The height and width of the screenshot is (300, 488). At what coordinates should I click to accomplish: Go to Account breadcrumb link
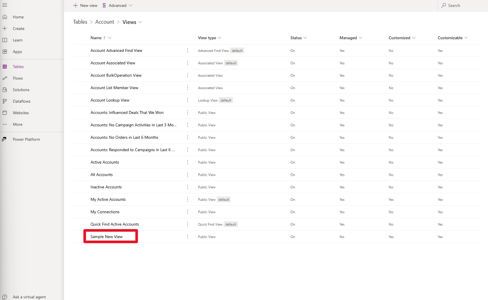click(x=105, y=22)
